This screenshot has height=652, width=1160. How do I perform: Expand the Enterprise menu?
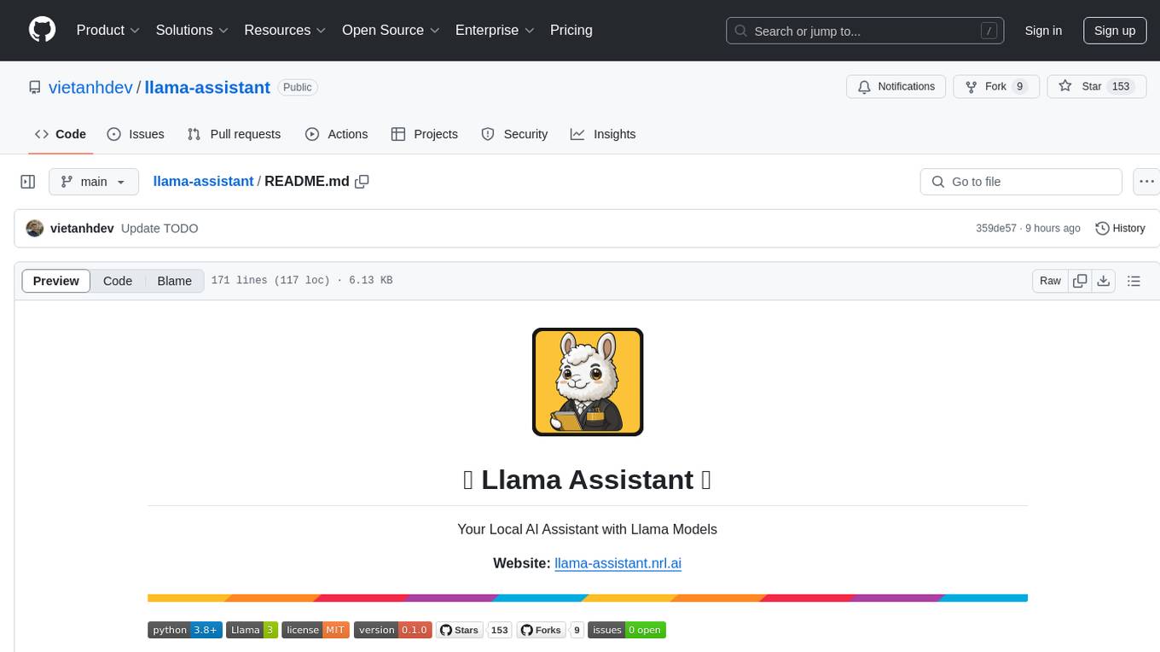(x=495, y=30)
